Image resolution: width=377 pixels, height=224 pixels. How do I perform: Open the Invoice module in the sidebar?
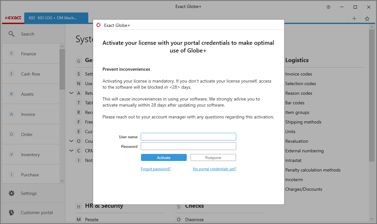click(31, 114)
